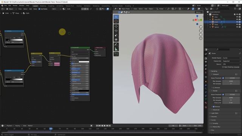Open the Render properties tab icon
Screen dimensions: 242x136
point(206,59)
